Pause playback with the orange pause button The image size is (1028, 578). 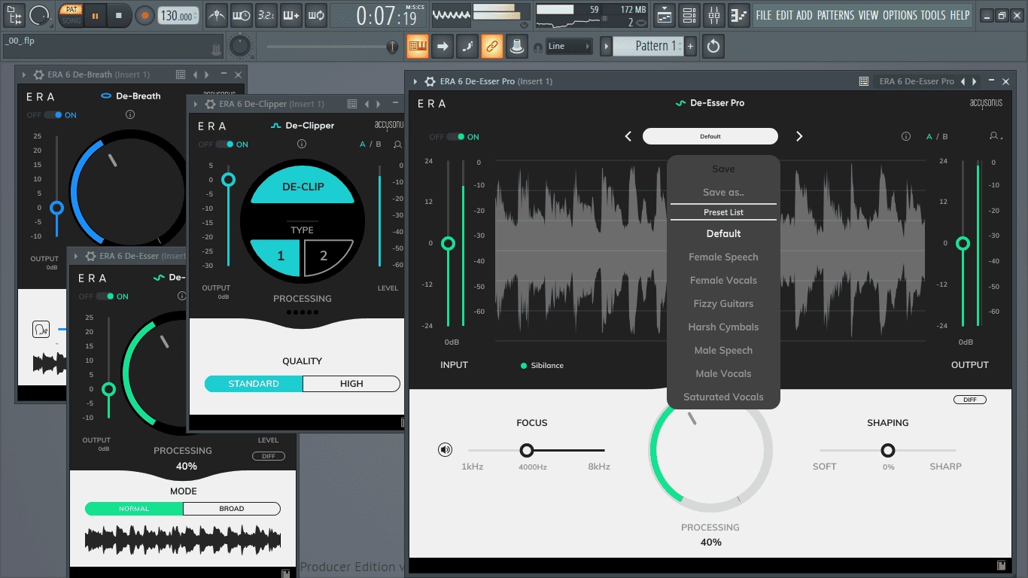(x=96, y=14)
